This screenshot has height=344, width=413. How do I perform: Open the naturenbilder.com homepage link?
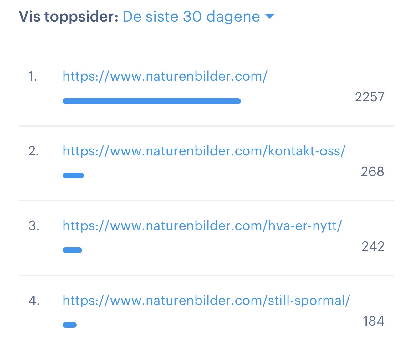tap(165, 76)
